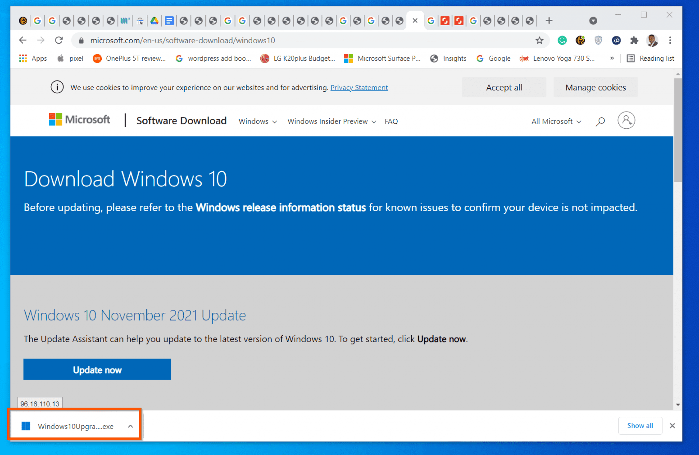Image resolution: width=699 pixels, height=455 pixels.
Task: Click the sign-in account icon
Action: tap(626, 120)
